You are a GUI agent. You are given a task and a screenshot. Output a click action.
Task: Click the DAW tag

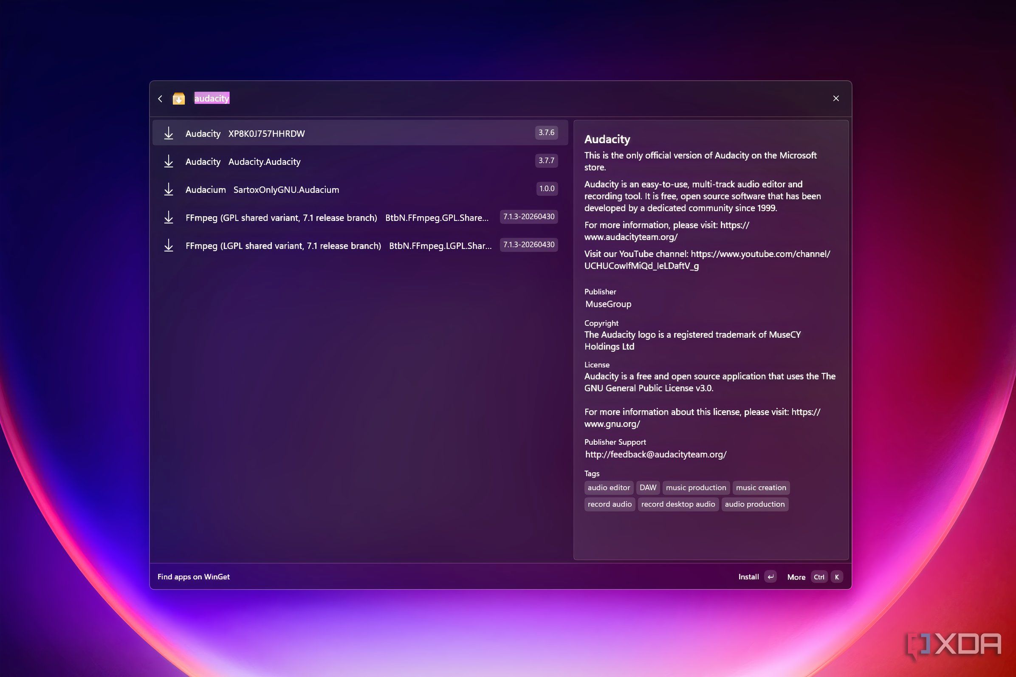(648, 488)
